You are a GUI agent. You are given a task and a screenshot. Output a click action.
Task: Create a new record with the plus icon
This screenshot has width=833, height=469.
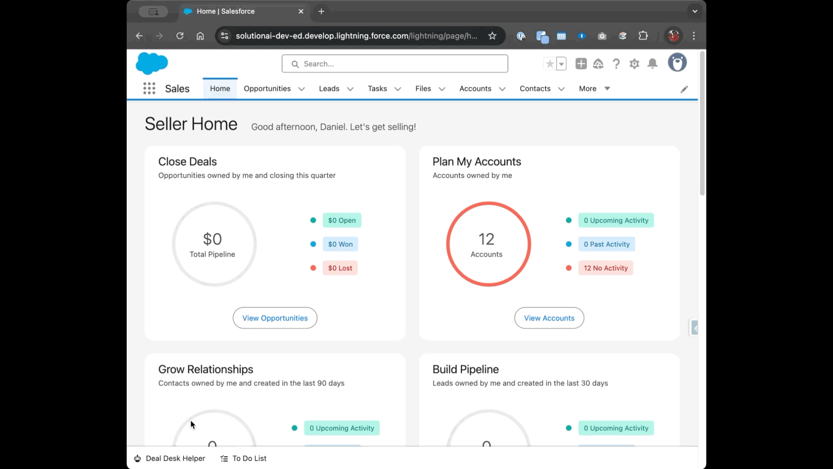pyautogui.click(x=581, y=63)
